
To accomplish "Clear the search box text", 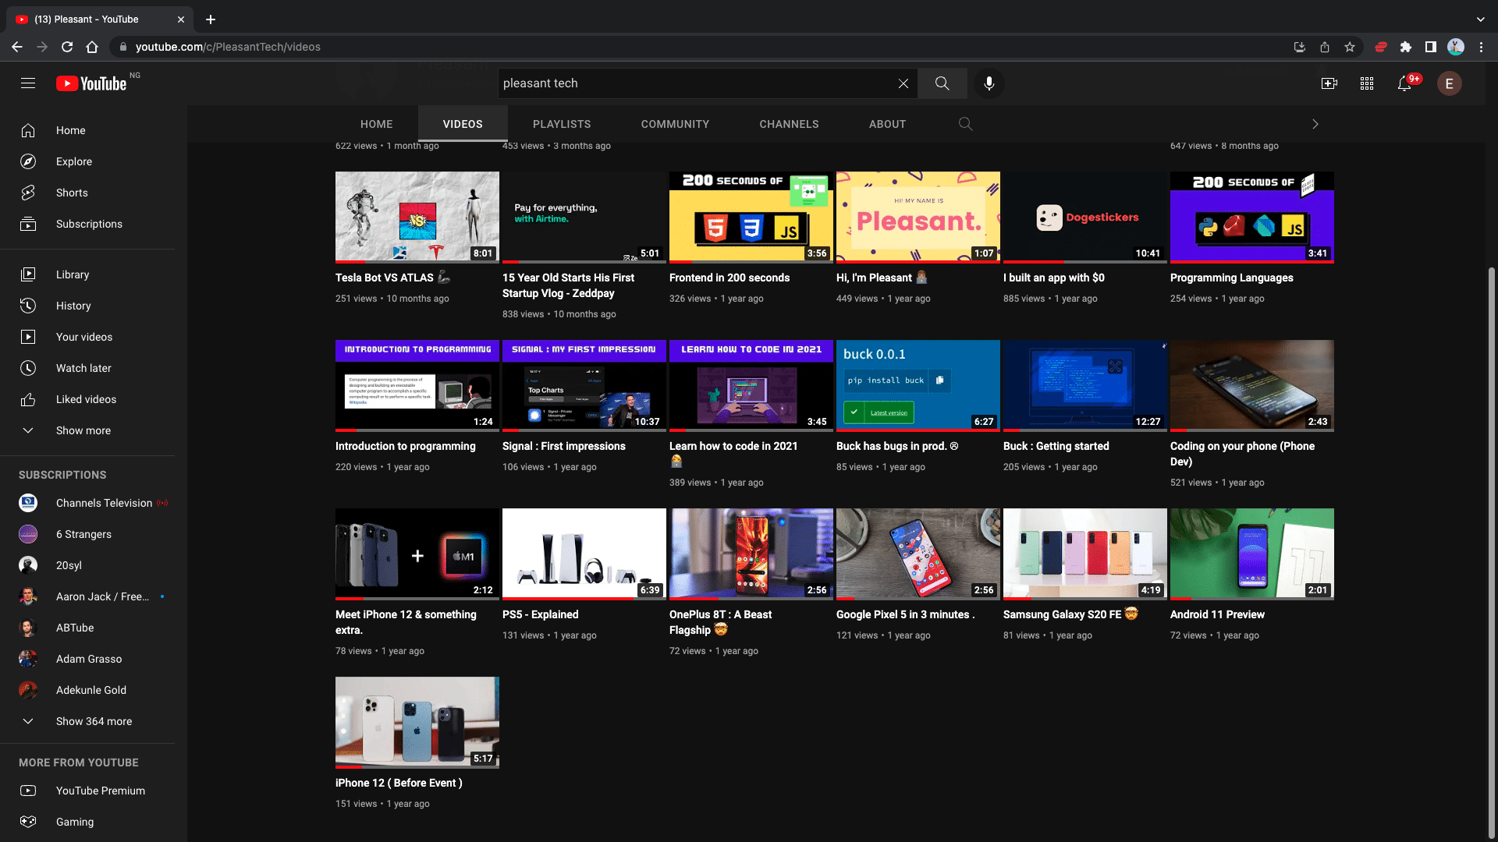I will (x=903, y=83).
